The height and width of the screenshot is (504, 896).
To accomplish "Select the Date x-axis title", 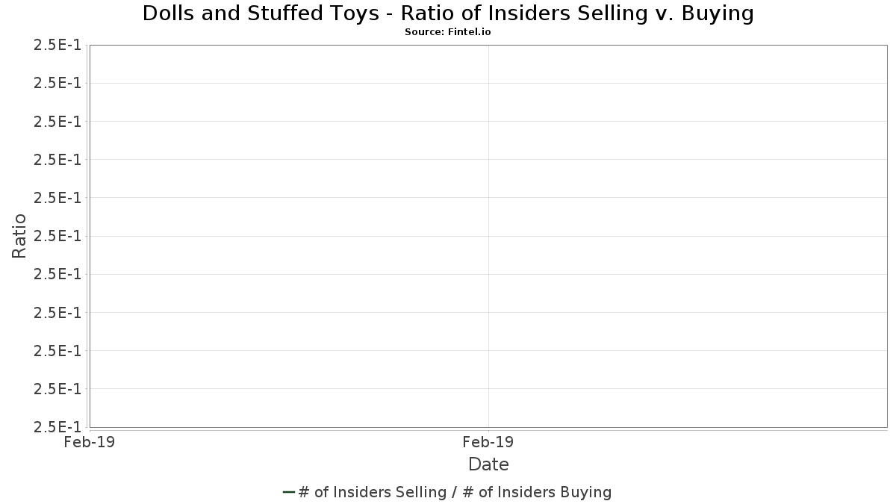I will (488, 464).
